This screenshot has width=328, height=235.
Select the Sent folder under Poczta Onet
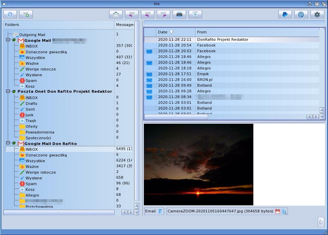(30, 109)
